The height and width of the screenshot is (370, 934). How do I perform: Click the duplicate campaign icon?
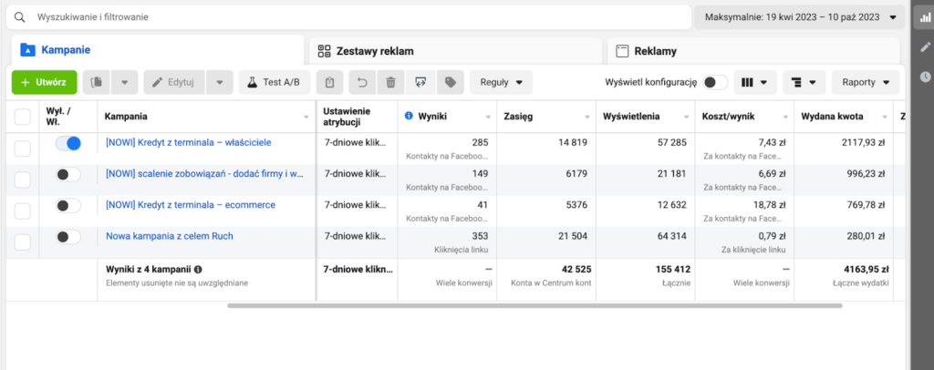[96, 82]
